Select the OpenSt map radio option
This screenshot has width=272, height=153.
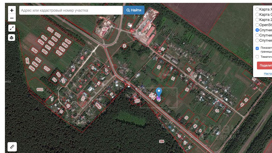click(x=257, y=25)
